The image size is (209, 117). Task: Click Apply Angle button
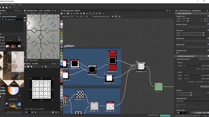(205, 66)
